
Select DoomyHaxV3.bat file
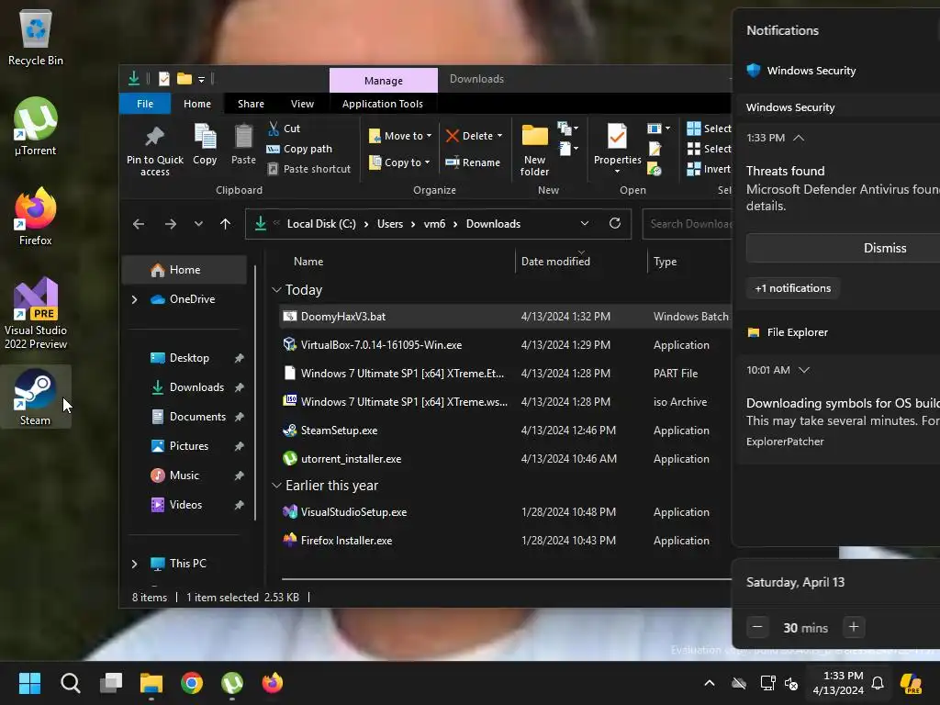click(x=506, y=317)
